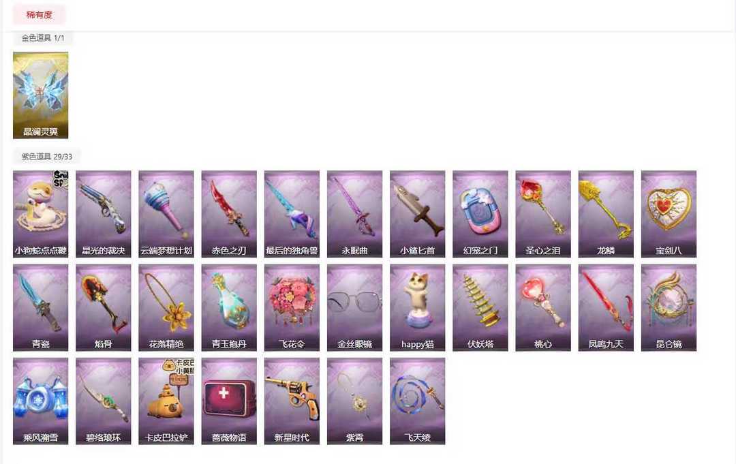Open the 晶澜灵翼 gold item card
The image size is (736, 464).
(40, 95)
